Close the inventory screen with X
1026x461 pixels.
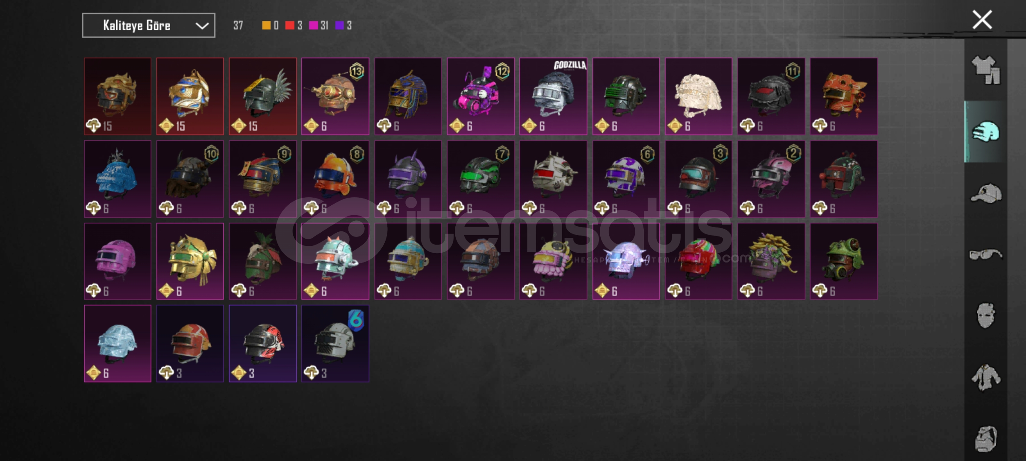(982, 20)
